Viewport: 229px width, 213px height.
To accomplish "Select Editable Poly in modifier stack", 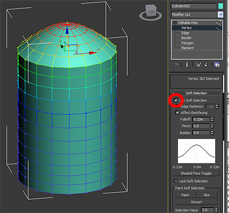I will [188, 23].
